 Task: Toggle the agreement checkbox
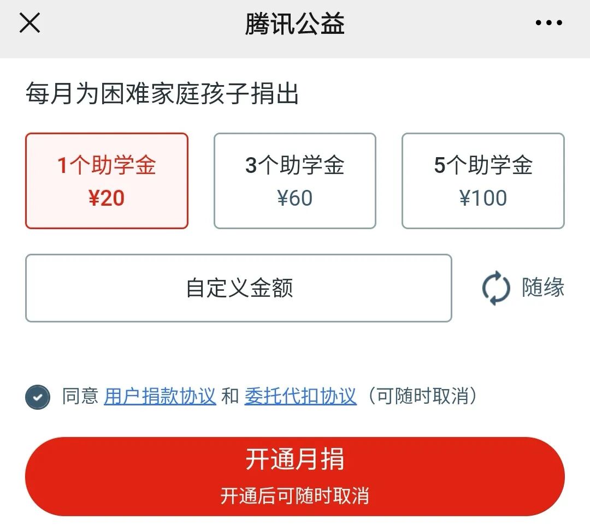[38, 397]
